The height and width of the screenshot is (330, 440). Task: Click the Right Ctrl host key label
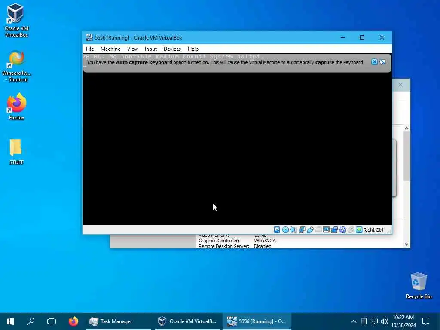(x=373, y=230)
